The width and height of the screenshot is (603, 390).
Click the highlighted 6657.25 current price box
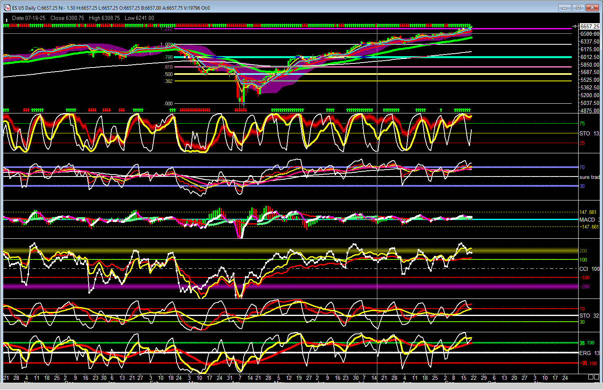589,26
